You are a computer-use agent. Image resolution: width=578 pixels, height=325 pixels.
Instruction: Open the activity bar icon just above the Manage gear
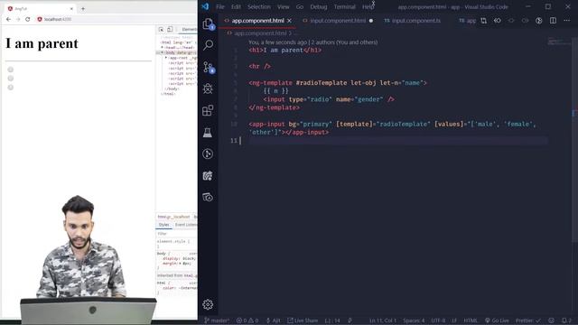208,197
